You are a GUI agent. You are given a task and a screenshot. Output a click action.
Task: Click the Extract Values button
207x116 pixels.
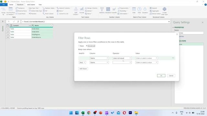(155, 14)
